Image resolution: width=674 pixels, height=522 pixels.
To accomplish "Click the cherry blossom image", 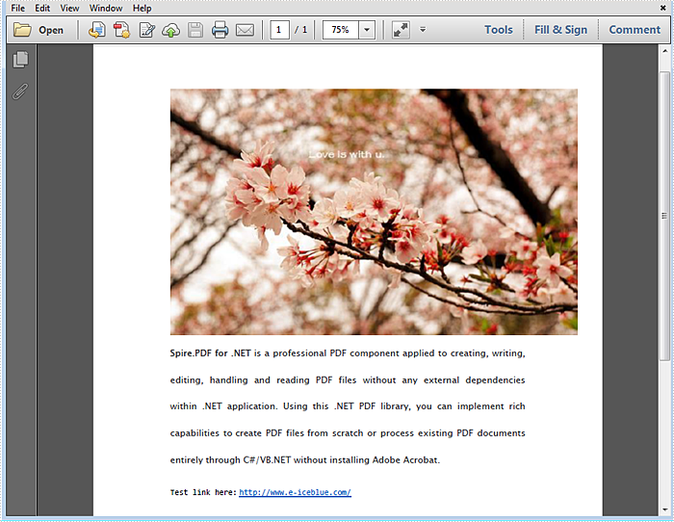I will coord(374,212).
